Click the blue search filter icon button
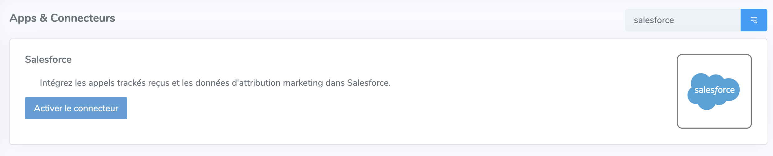Viewport: 773px width, 156px height. pyautogui.click(x=754, y=20)
